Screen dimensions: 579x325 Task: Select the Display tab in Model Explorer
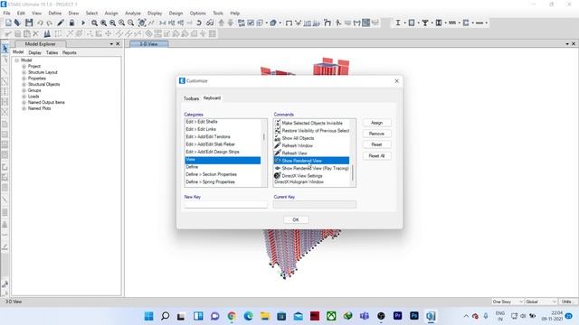coord(35,52)
